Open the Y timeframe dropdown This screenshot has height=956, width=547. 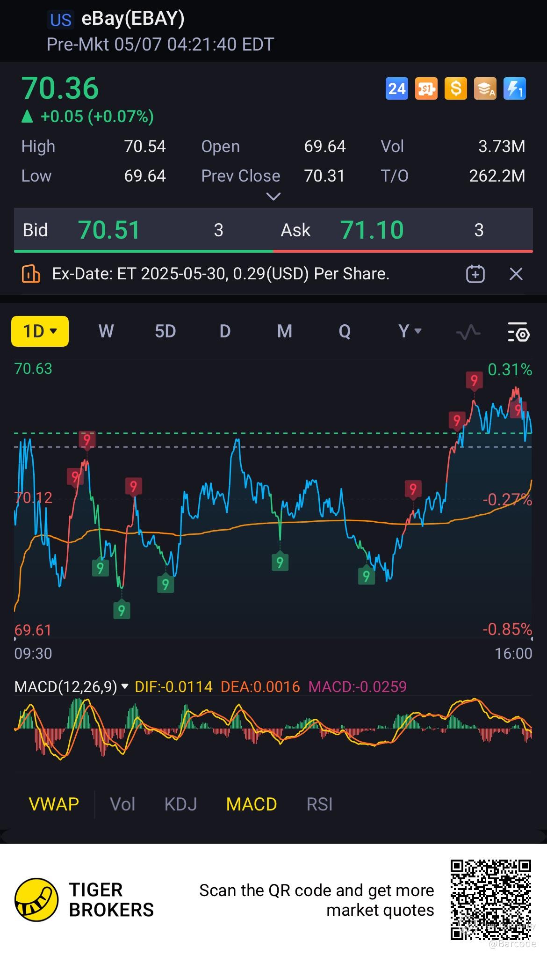point(410,331)
